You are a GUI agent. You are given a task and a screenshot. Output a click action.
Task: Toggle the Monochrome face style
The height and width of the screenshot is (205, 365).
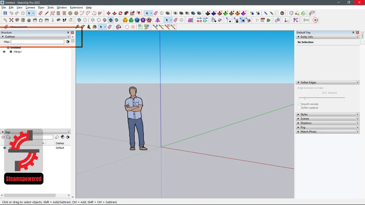[x=117, y=20]
